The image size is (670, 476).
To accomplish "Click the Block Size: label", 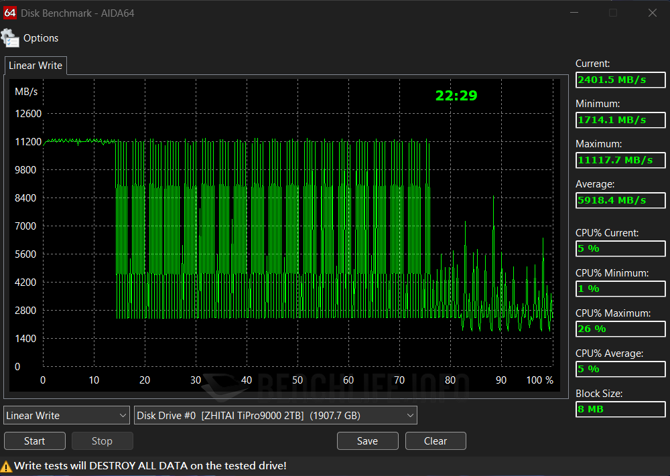I will (598, 394).
